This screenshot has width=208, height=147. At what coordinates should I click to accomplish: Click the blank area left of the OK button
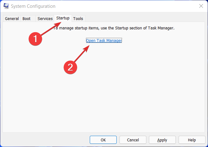point(47,140)
